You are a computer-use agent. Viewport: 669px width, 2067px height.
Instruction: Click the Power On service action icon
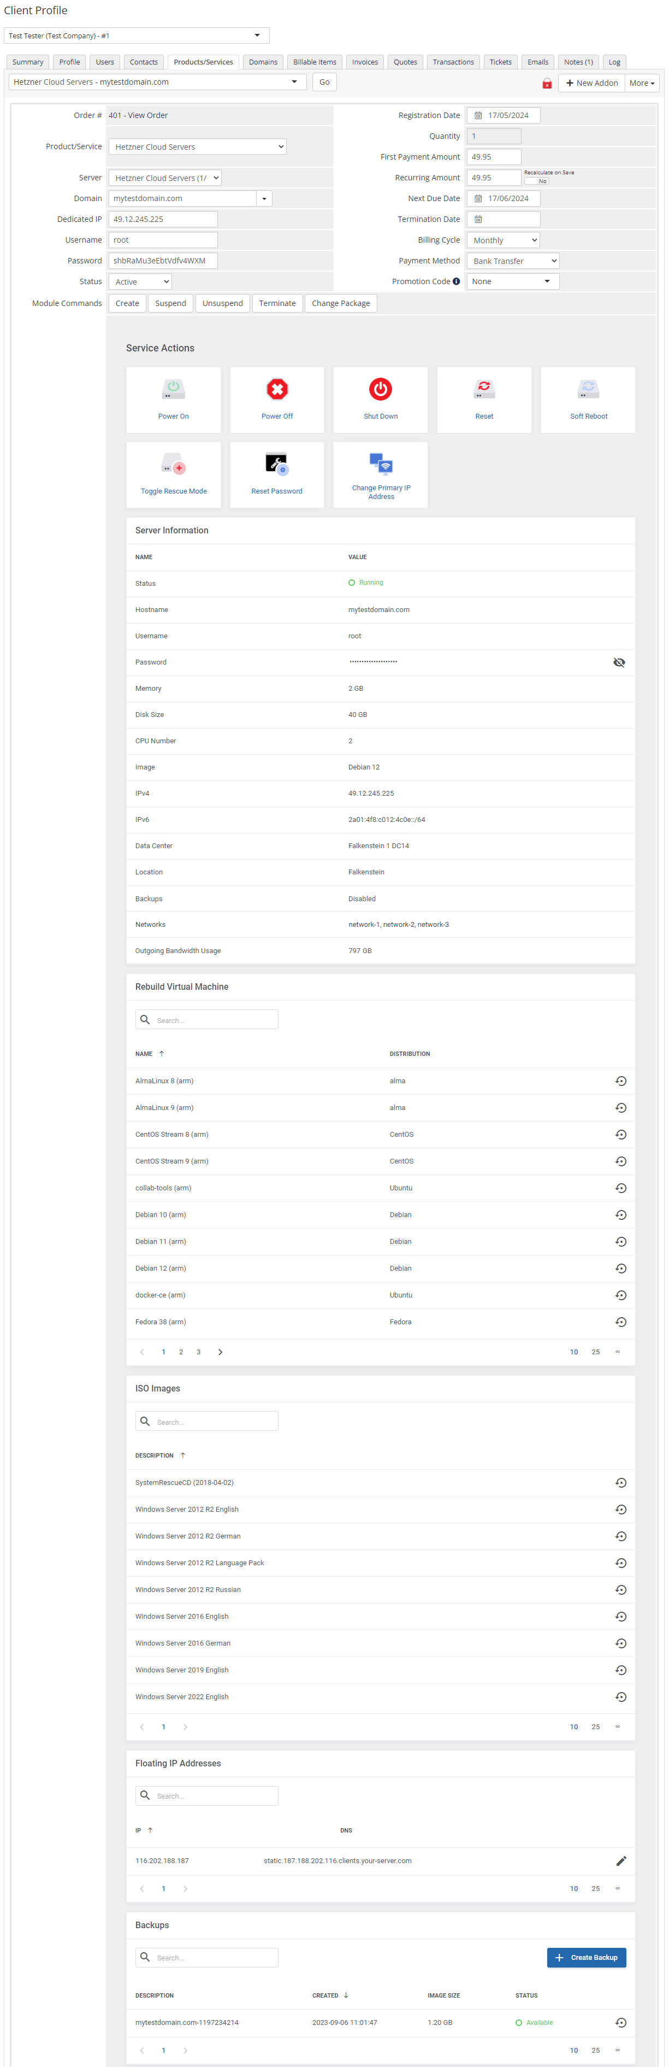point(173,390)
